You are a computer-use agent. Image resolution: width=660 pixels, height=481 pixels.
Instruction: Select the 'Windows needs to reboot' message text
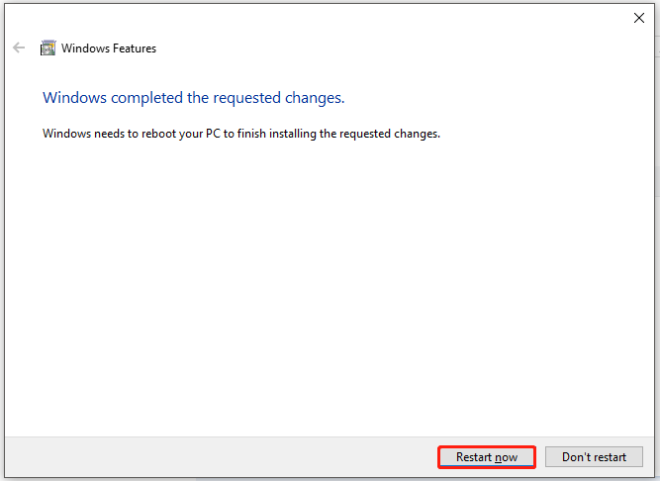(241, 134)
